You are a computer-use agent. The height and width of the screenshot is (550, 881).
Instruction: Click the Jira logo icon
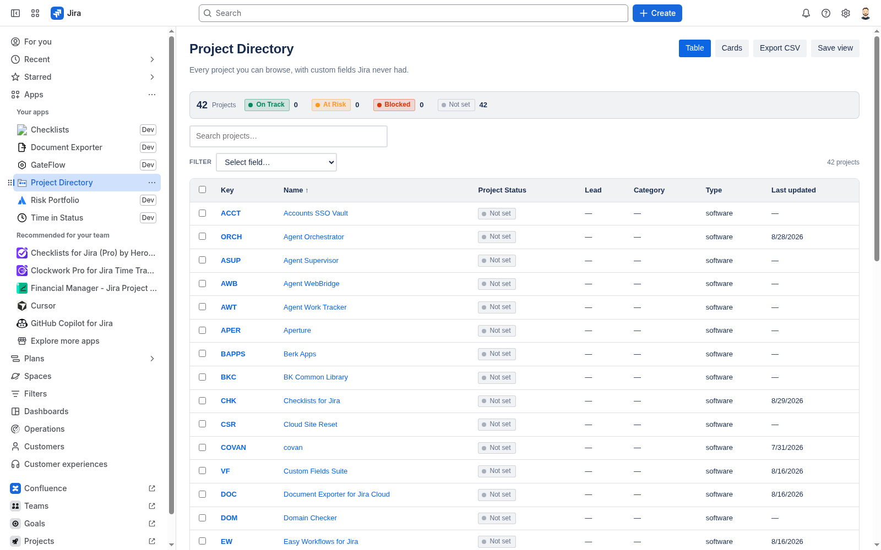57,13
